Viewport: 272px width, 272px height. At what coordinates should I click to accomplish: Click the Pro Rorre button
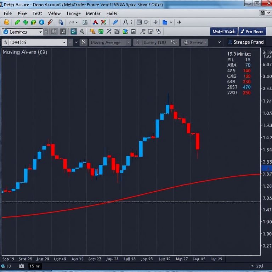coord(252,32)
